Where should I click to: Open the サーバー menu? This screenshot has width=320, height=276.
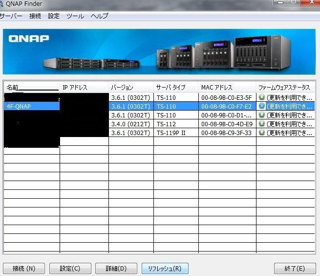[x=11, y=16]
